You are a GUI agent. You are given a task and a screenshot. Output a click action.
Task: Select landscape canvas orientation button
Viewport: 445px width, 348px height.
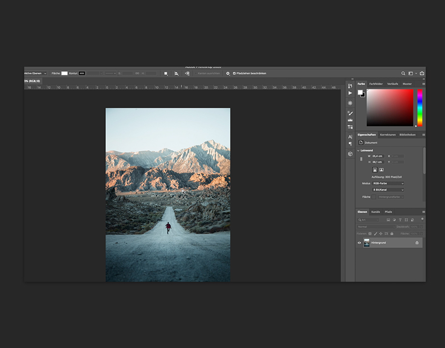click(381, 170)
